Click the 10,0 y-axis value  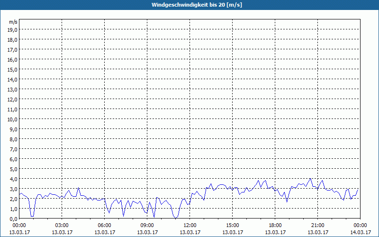point(13,119)
